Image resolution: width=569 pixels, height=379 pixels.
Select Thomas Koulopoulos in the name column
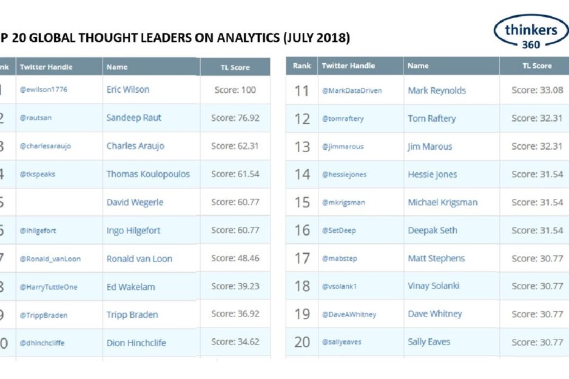pyautogui.click(x=148, y=174)
